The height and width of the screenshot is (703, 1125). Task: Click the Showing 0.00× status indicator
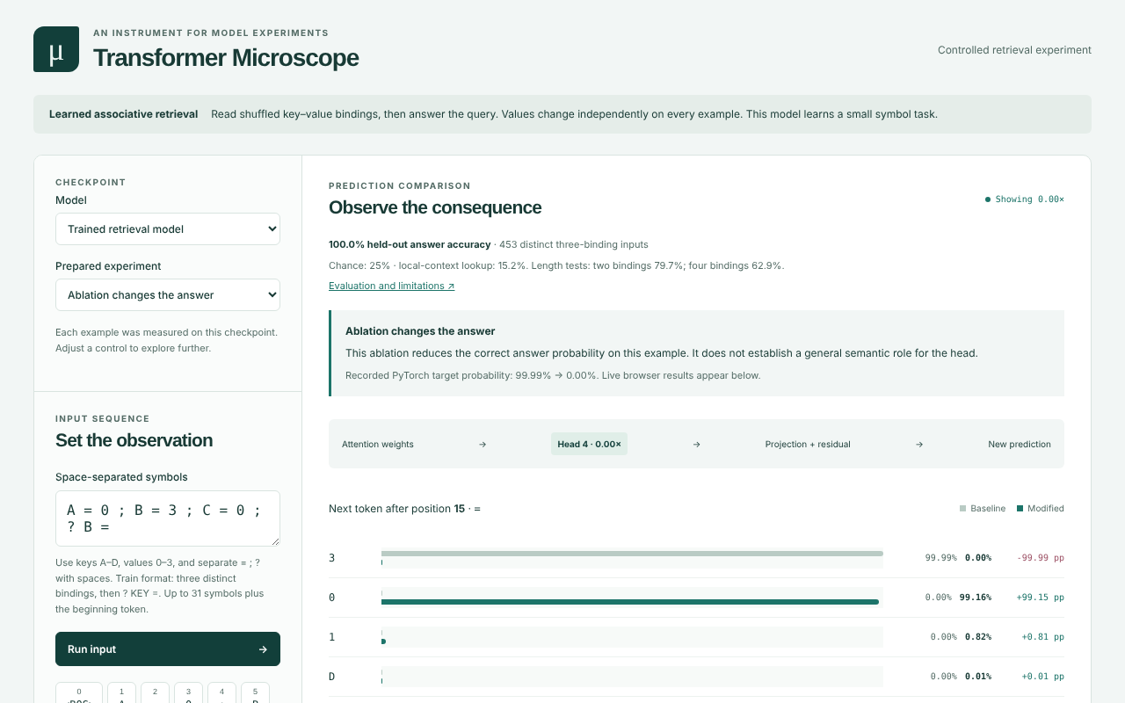(1024, 199)
